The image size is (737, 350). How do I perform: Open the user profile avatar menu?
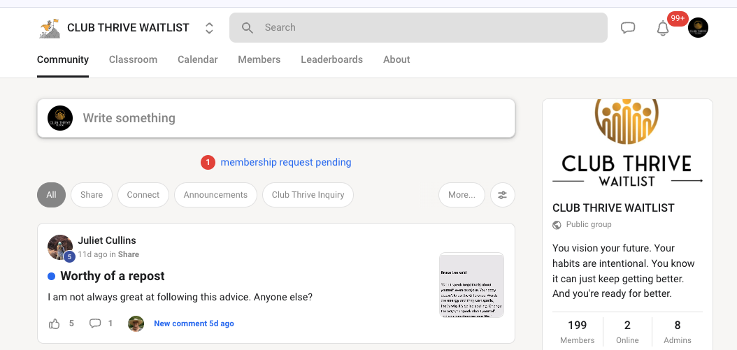click(698, 28)
